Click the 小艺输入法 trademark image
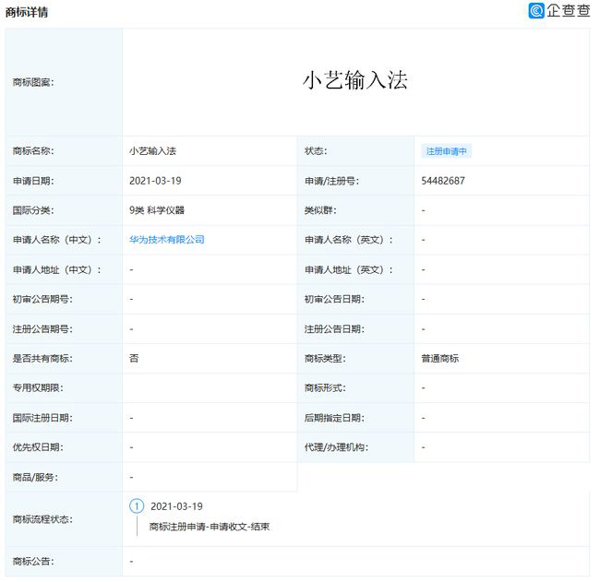 [355, 80]
